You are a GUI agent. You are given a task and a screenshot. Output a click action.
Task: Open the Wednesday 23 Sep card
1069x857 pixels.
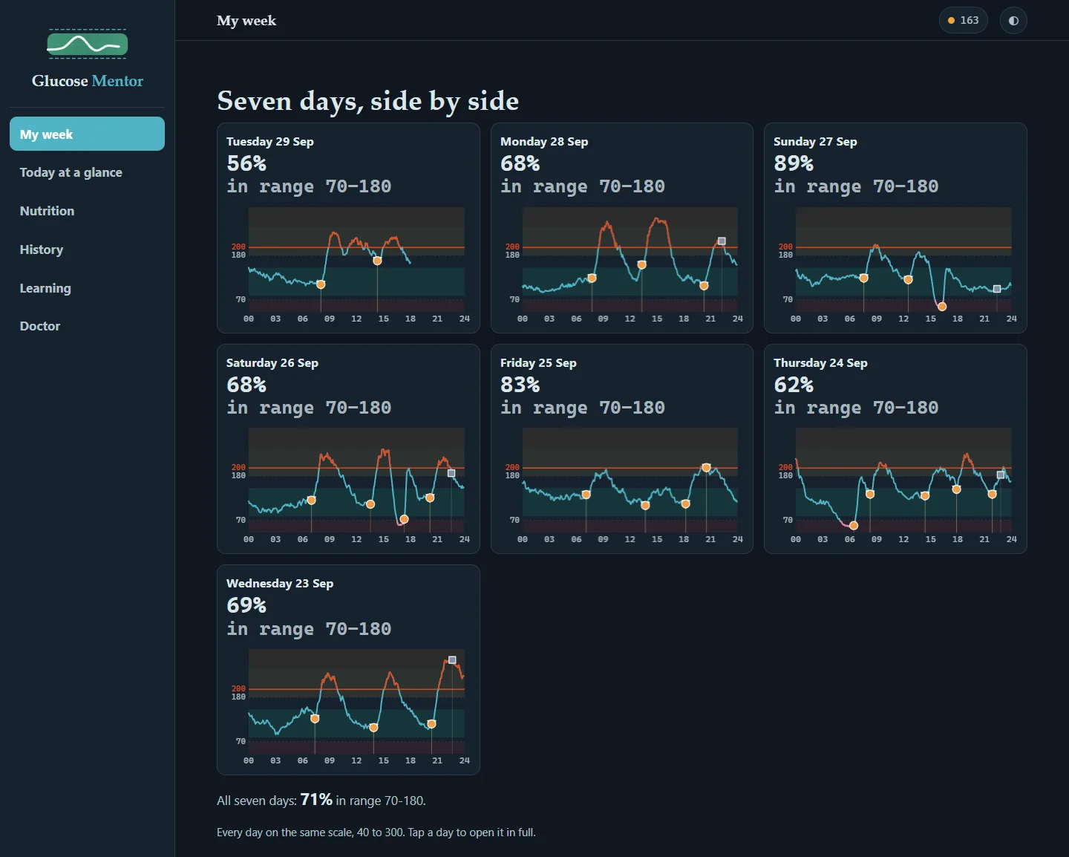click(x=348, y=670)
